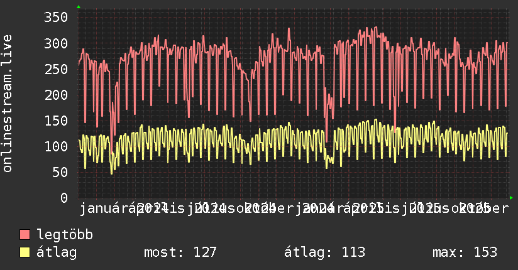The height and width of the screenshot is (270, 518).
Task: Click the max: 153 statistic
Action: tap(465, 252)
